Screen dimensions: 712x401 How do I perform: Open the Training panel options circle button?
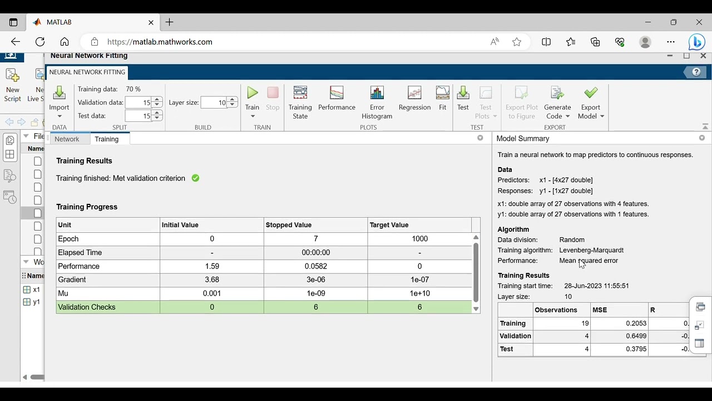point(480,138)
